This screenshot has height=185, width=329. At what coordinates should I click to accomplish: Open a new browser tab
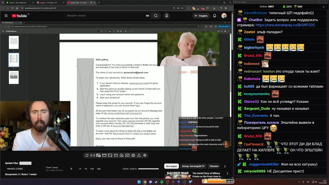99,3
